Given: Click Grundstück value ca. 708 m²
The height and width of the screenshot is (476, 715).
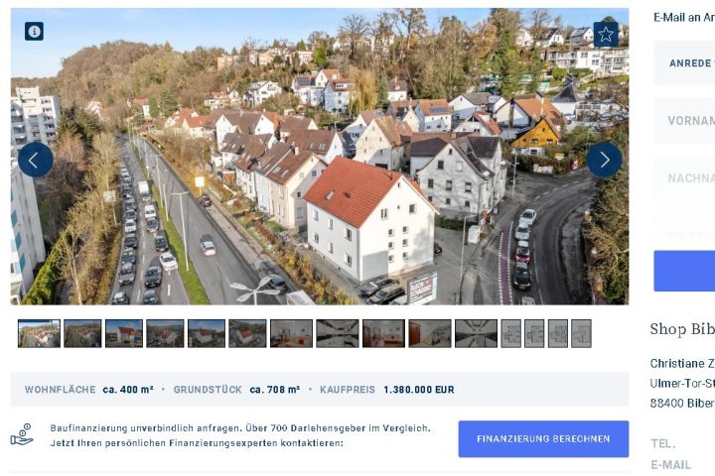Looking at the screenshot, I should [275, 390].
